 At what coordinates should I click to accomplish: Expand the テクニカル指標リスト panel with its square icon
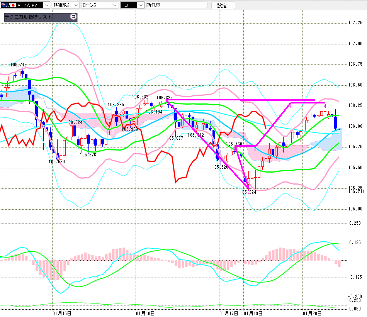[73, 17]
